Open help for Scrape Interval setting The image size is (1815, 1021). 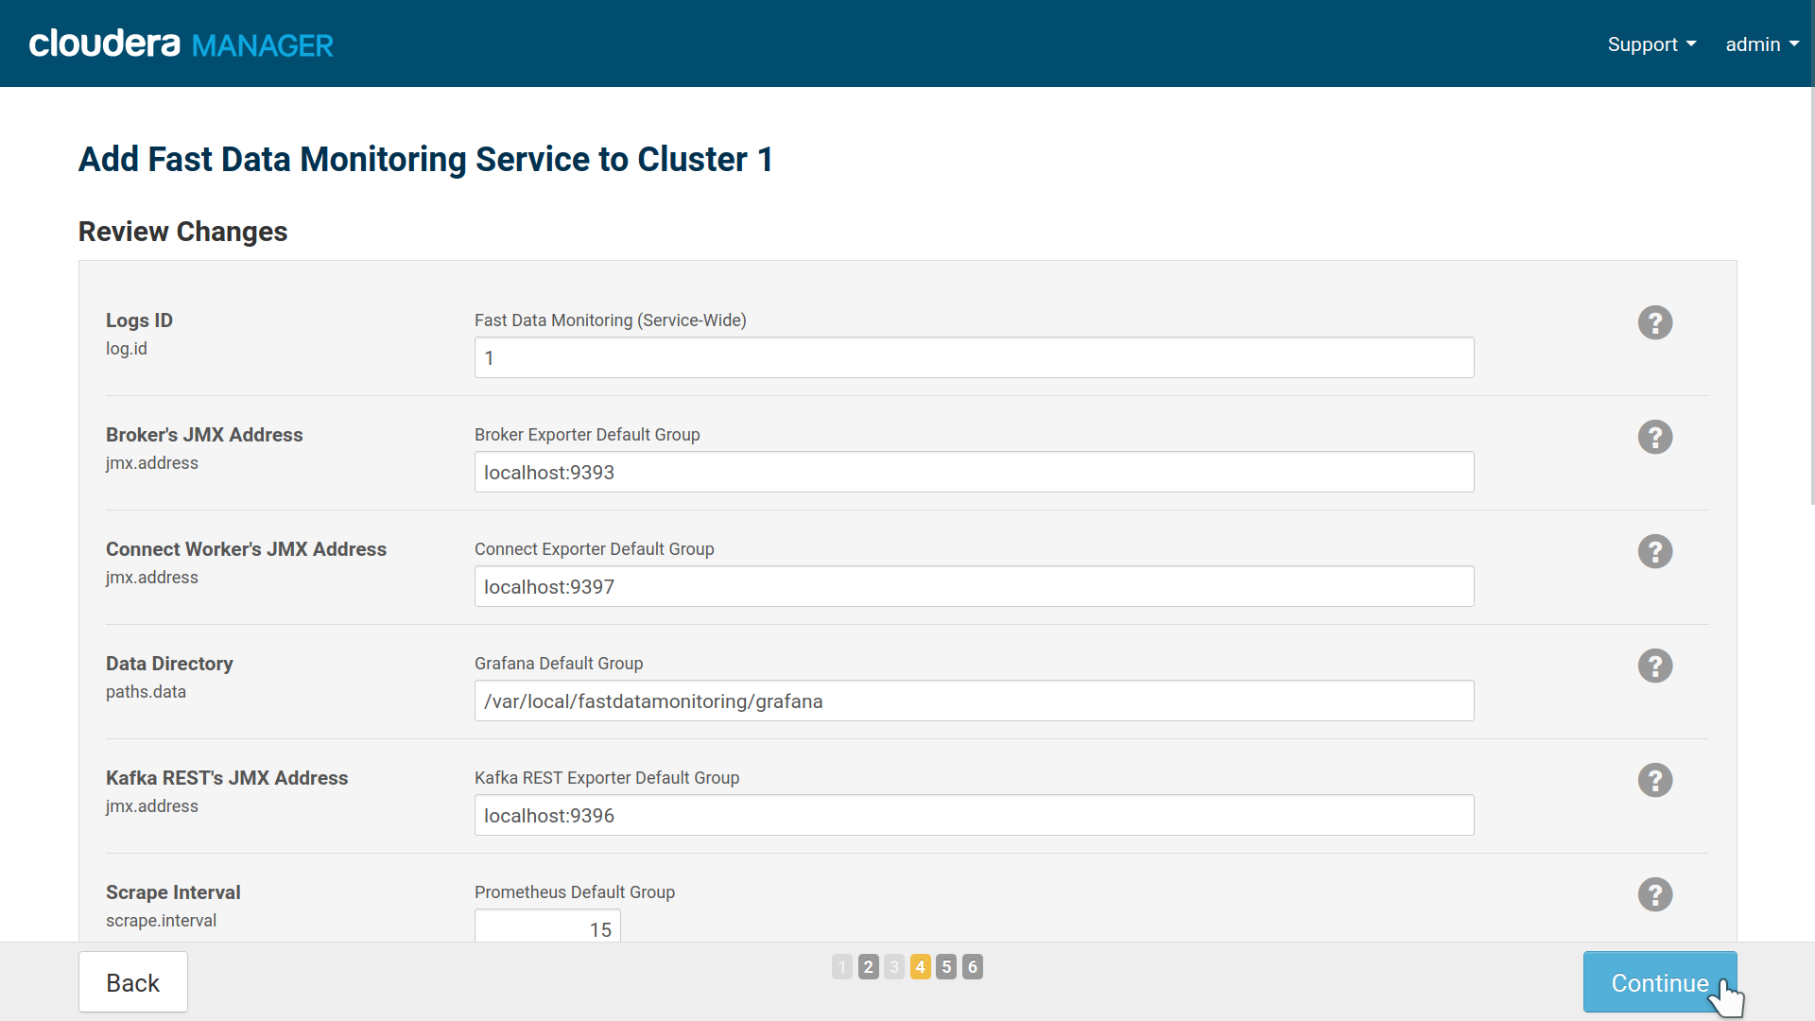tap(1655, 894)
